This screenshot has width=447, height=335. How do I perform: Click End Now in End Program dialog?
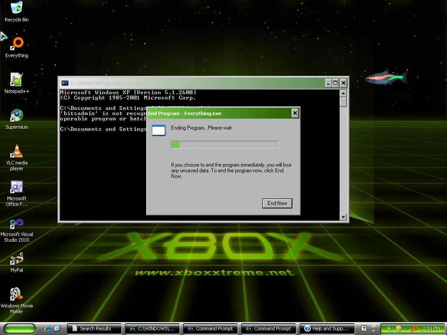277,203
